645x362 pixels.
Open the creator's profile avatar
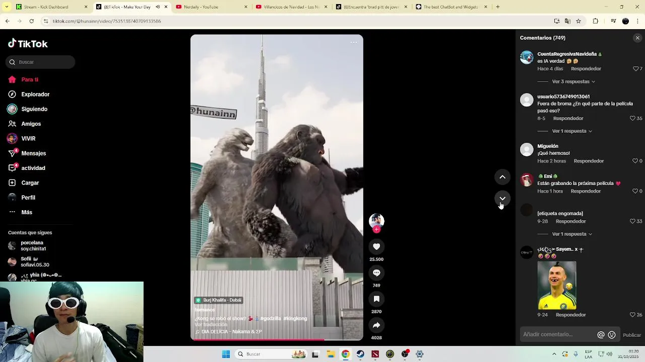coord(376,220)
